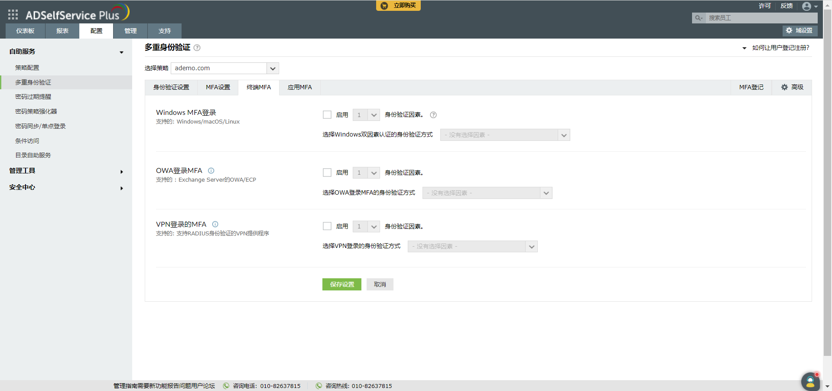Click the 保存设置 save button
Screen dimensions: 832x391
(x=341, y=284)
